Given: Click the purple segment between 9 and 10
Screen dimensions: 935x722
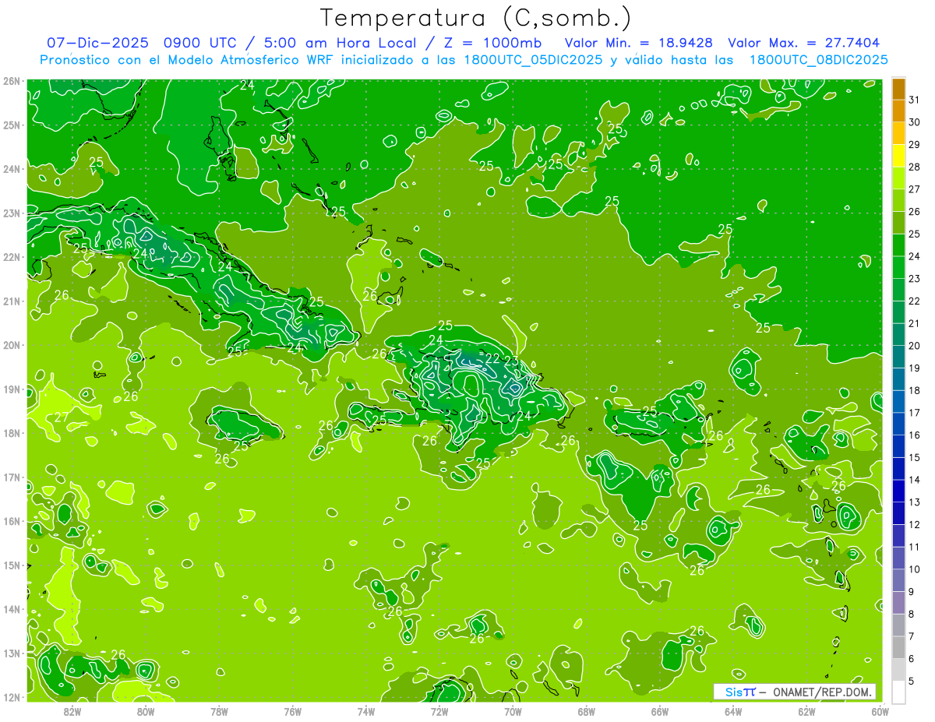Looking at the screenshot, I should 898,580.
